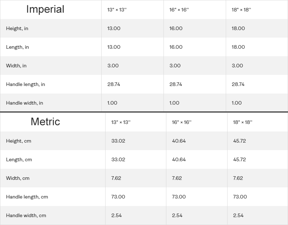Select the 13" × 13" Imperial column header

[x=117, y=10]
